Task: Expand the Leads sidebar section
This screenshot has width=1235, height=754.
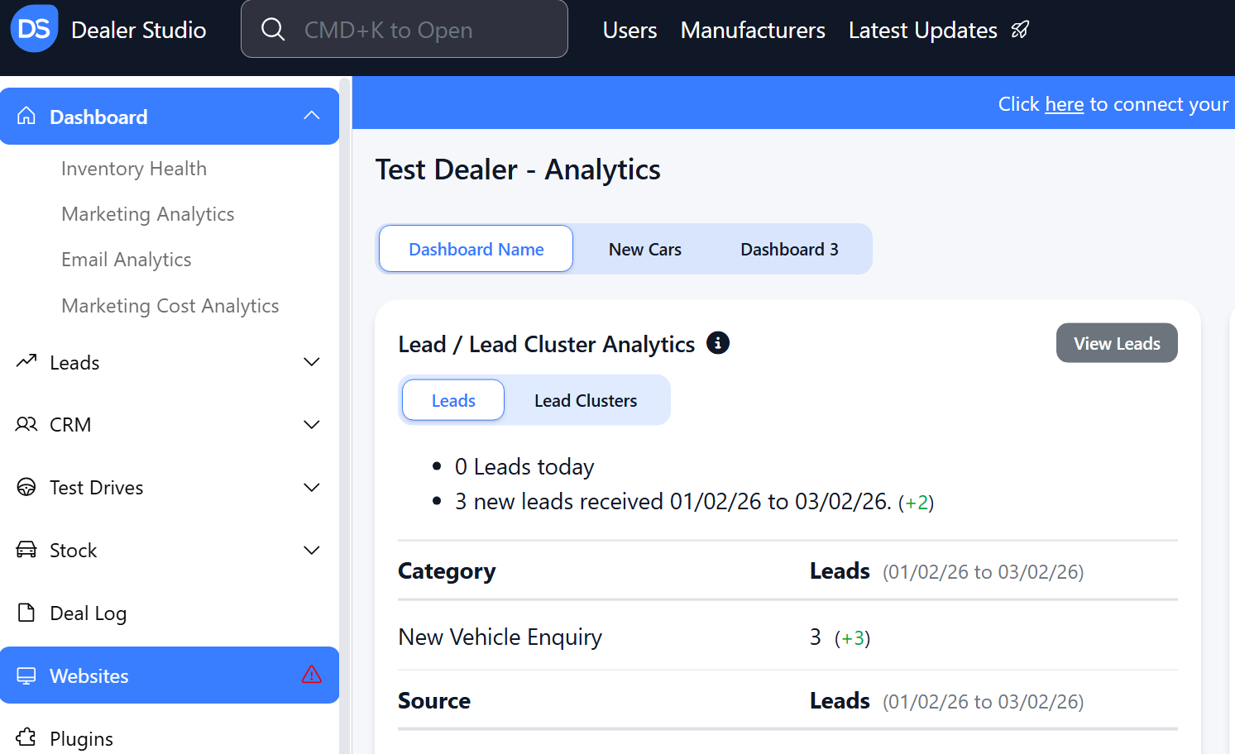Action: (312, 362)
